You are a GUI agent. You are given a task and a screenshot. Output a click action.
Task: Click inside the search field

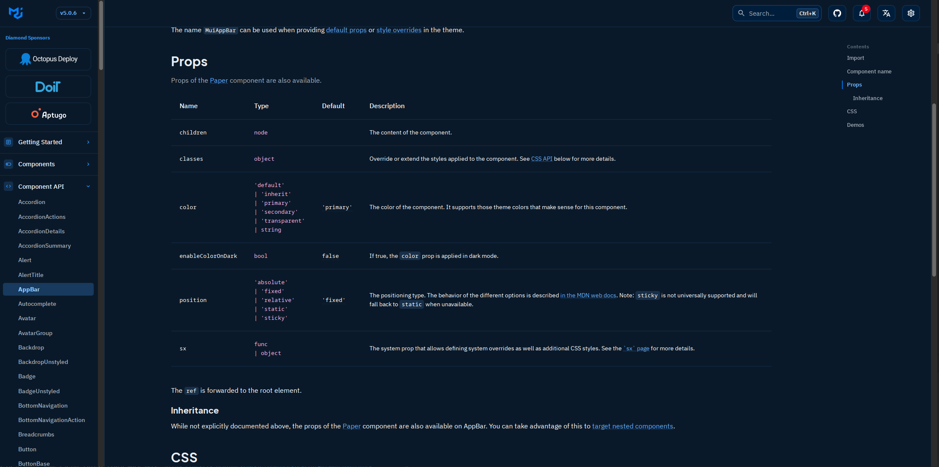pyautogui.click(x=772, y=13)
